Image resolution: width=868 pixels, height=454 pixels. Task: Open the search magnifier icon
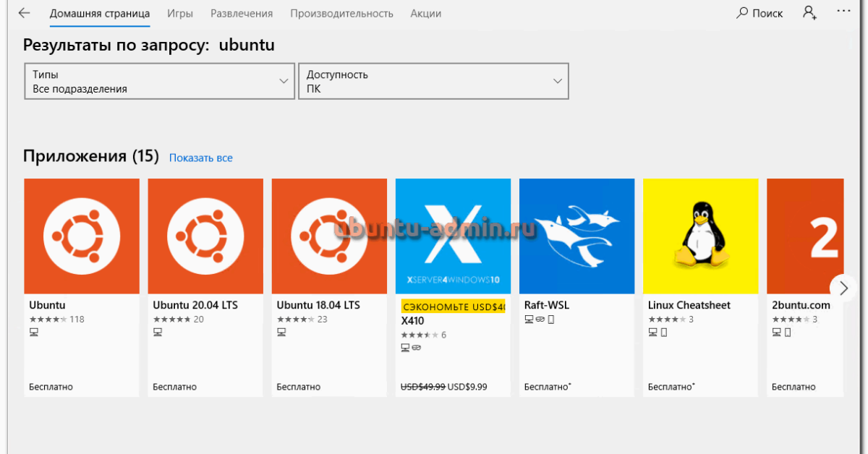point(742,14)
